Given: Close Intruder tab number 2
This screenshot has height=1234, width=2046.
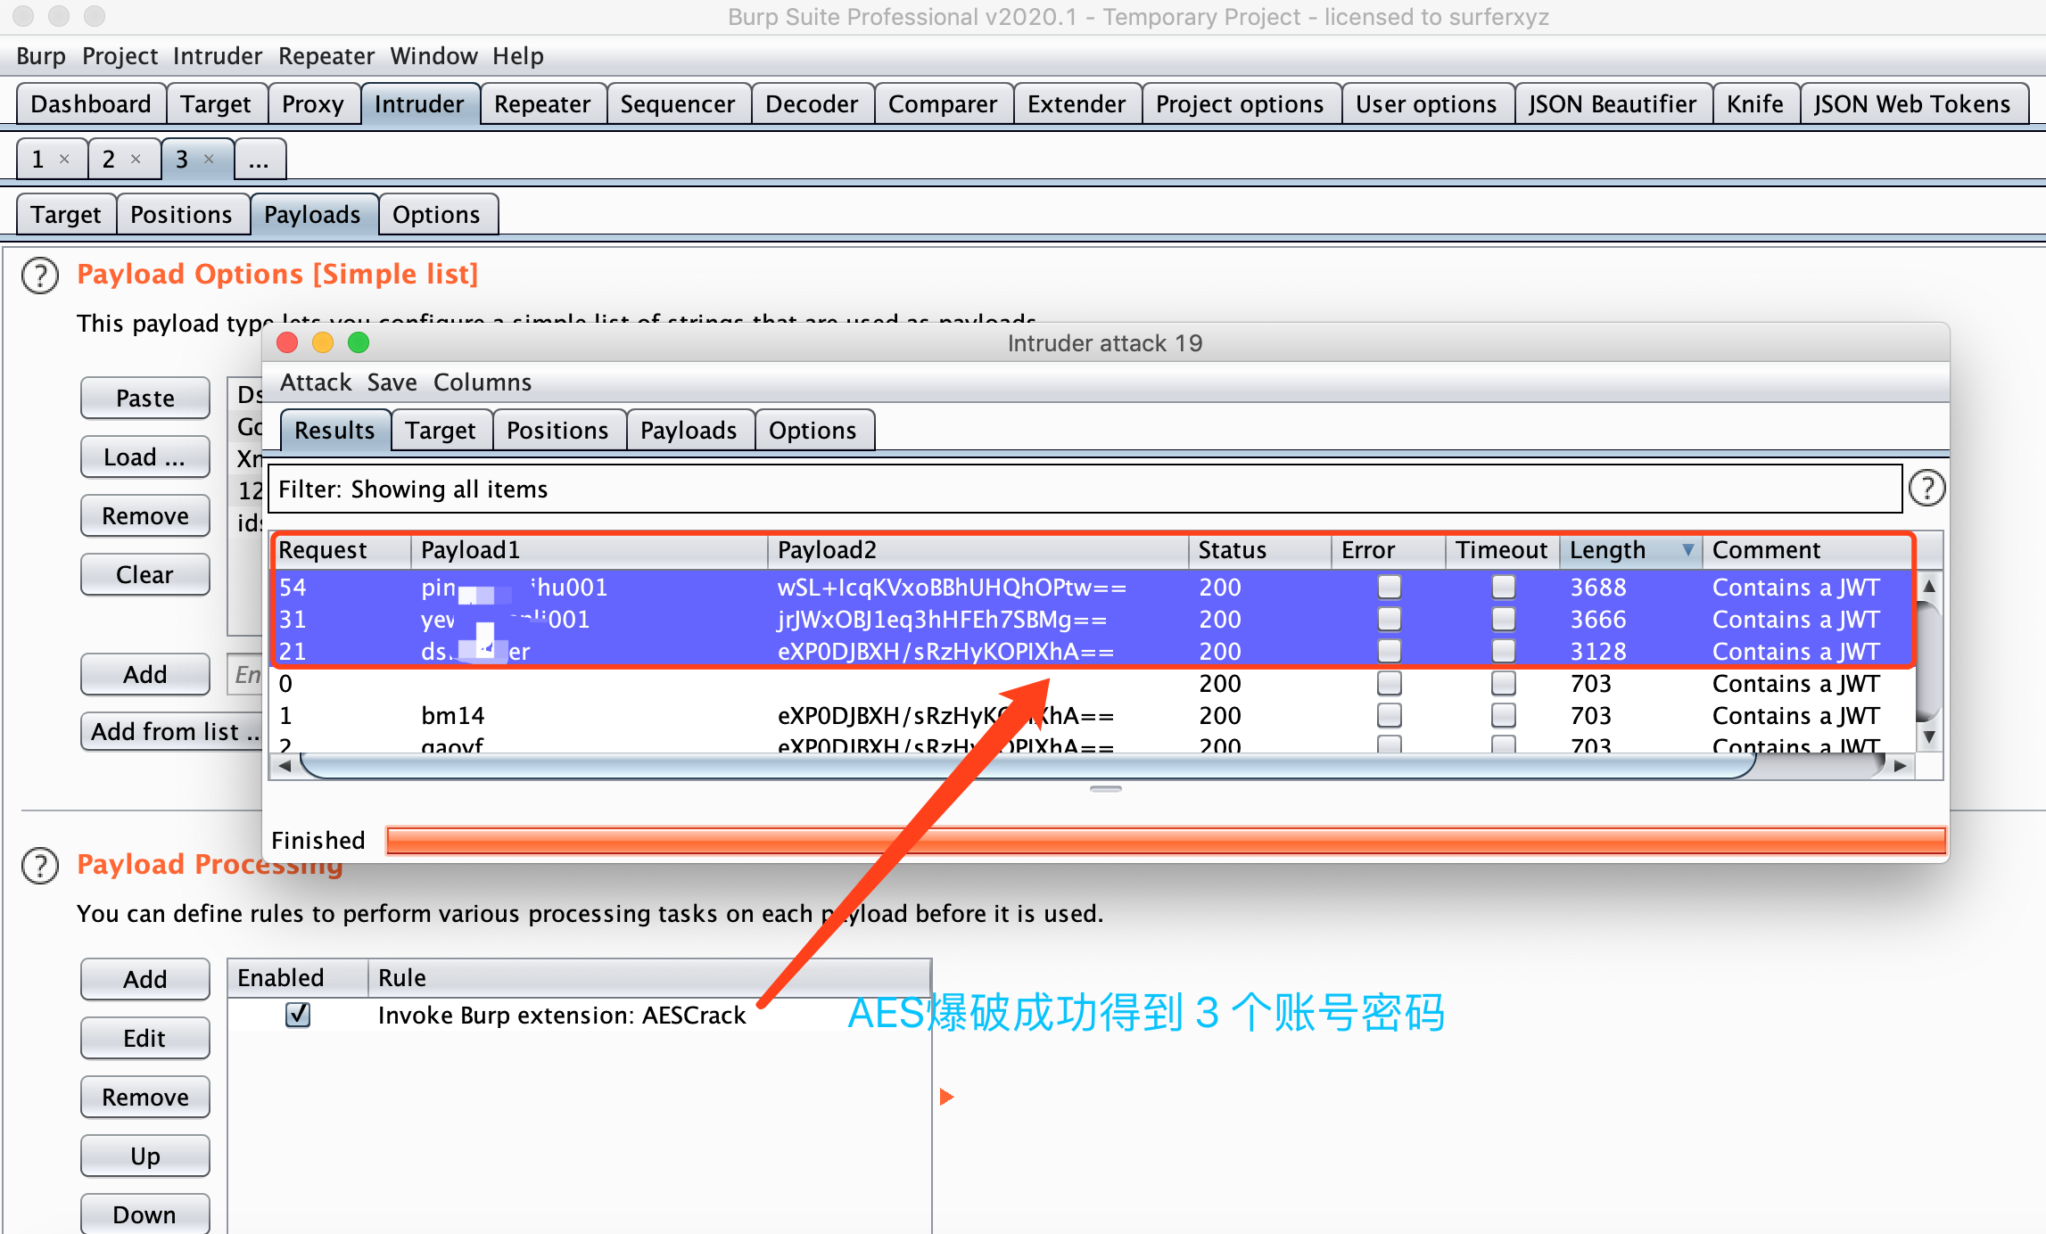Looking at the screenshot, I should pos(136,159).
